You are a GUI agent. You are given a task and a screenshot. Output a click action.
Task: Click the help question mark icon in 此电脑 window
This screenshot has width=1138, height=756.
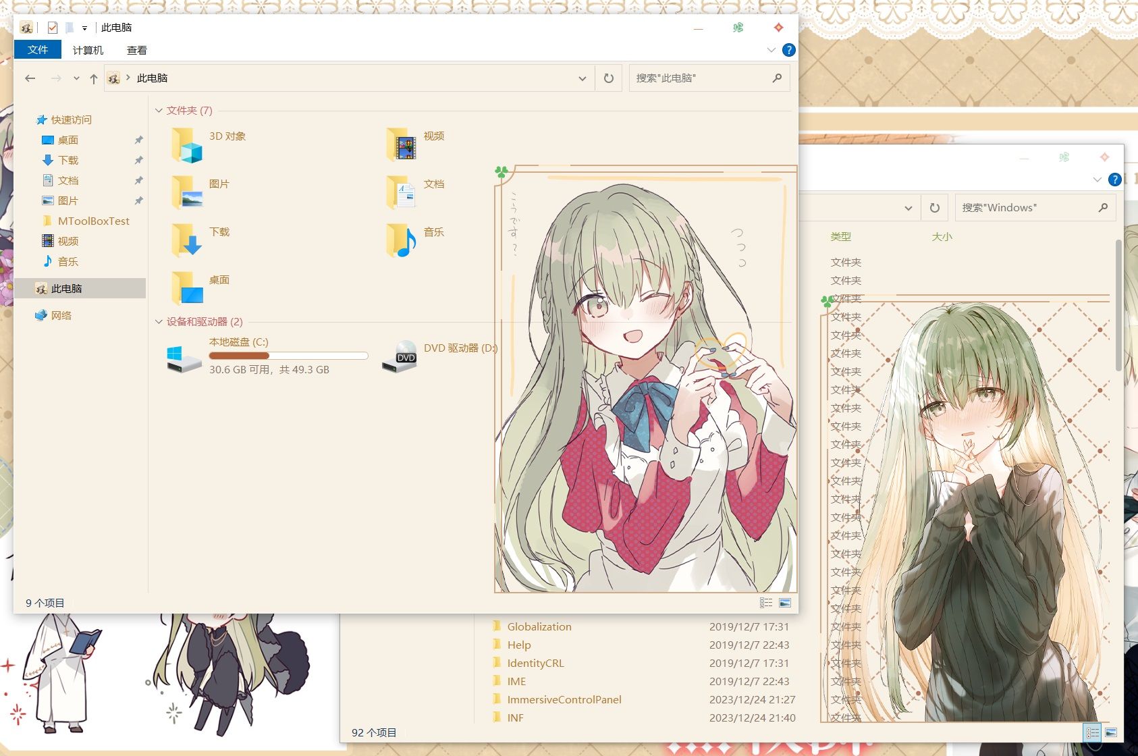(788, 50)
